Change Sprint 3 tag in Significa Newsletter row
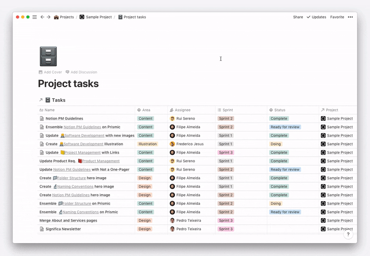This screenshot has height=256, width=370. (226, 229)
